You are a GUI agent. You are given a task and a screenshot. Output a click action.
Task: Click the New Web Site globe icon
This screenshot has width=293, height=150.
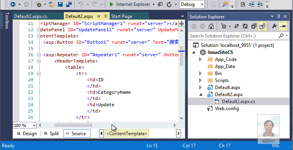pos(38,4)
